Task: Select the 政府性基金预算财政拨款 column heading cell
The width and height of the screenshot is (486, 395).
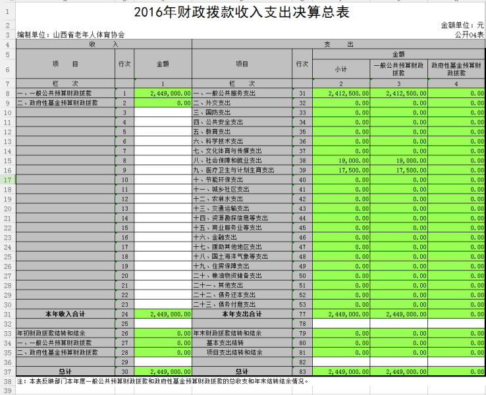Action: pyautogui.click(x=457, y=69)
